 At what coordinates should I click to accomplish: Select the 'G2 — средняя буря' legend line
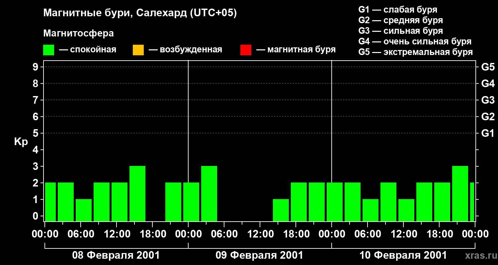click(x=401, y=20)
